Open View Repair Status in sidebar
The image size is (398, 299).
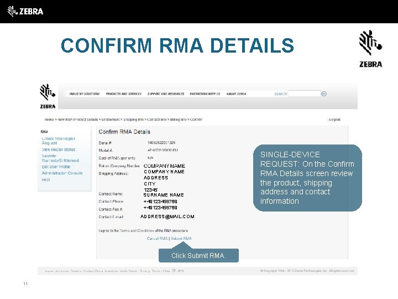[59, 149]
